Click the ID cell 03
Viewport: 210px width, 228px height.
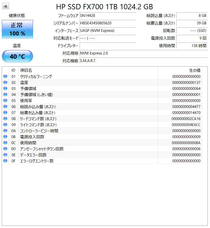click(x=13, y=89)
